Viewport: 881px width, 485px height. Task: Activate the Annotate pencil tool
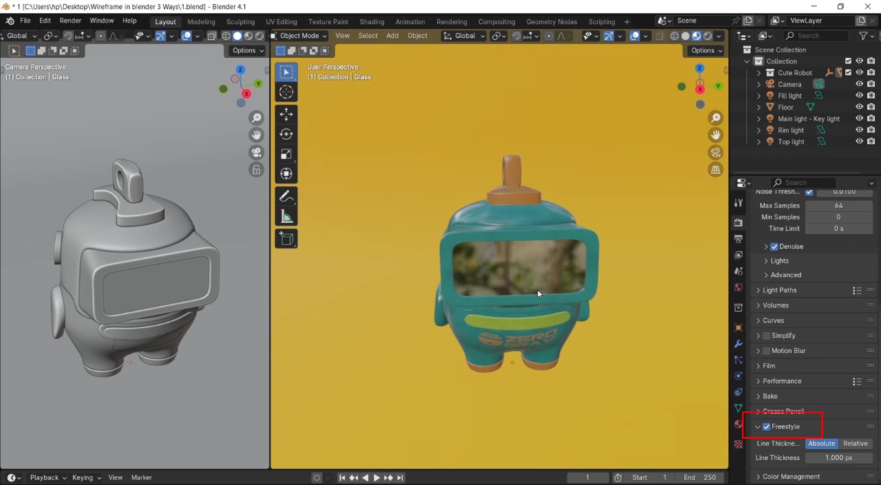(x=286, y=197)
